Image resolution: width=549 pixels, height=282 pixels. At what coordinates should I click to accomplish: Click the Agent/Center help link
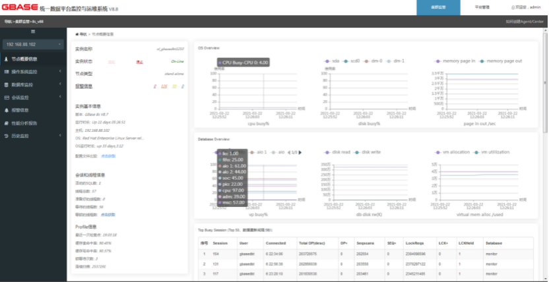(525, 21)
